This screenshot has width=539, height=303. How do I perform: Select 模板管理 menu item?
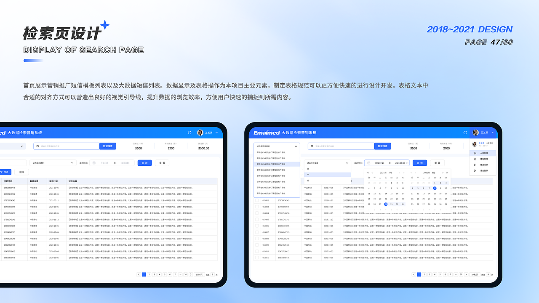click(483, 159)
